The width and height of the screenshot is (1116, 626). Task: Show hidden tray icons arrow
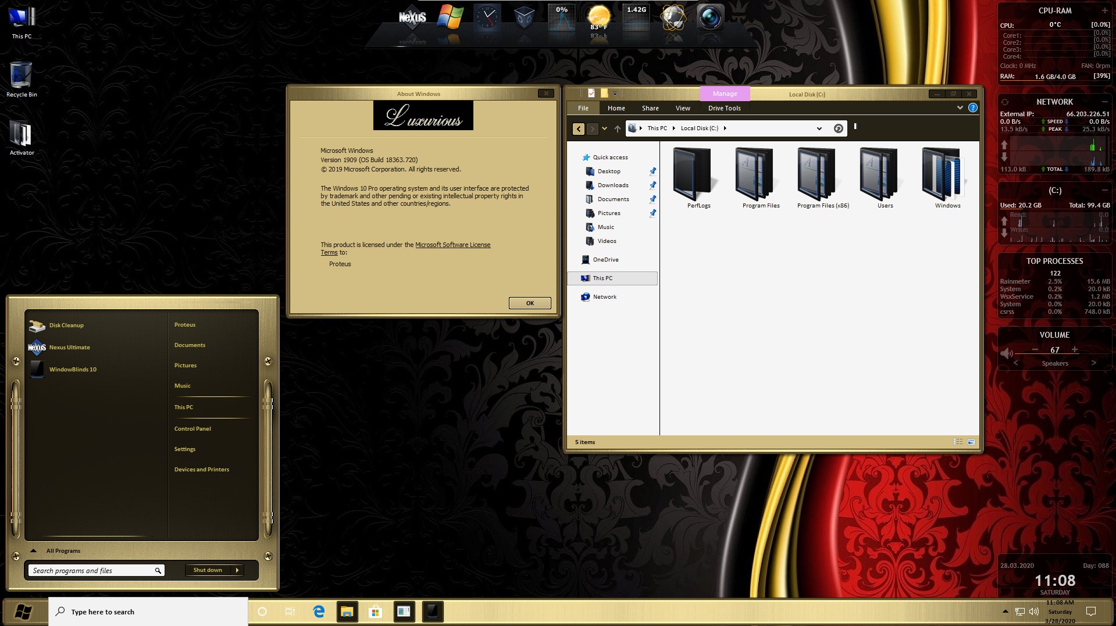(x=1005, y=611)
